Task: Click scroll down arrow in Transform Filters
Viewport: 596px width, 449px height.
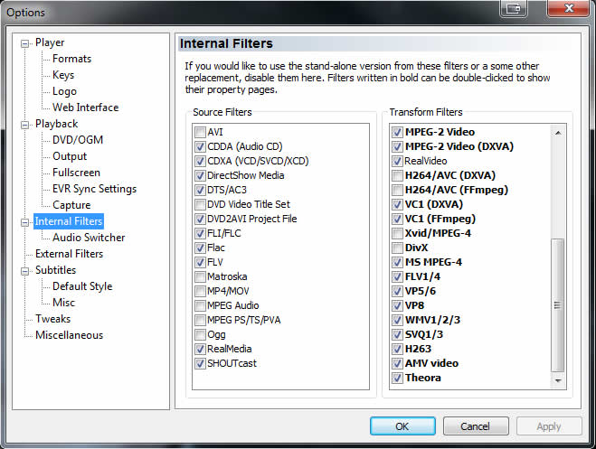Action: (x=558, y=380)
